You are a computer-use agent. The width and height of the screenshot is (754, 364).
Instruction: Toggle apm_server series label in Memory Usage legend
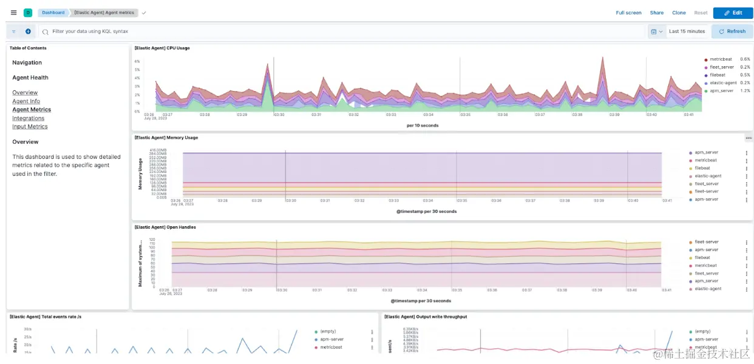tap(707, 153)
